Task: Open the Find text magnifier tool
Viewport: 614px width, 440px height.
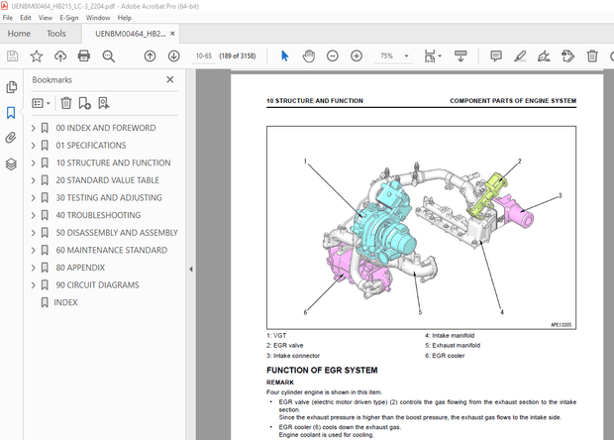Action: (109, 56)
